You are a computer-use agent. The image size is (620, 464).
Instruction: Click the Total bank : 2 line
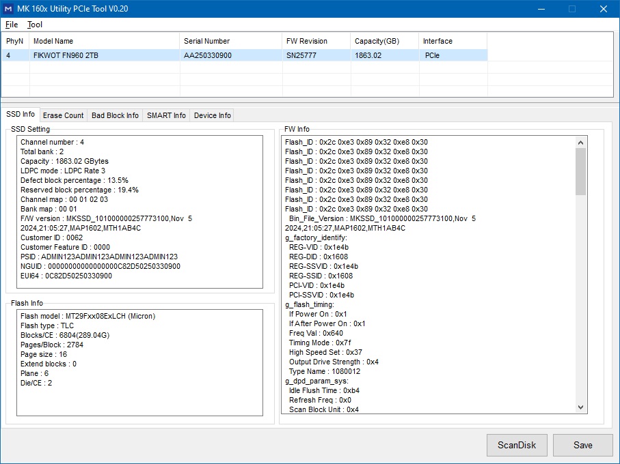42,151
